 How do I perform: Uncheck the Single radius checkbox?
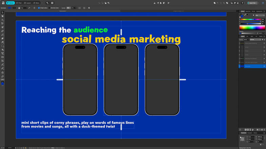click(x=39, y=8)
